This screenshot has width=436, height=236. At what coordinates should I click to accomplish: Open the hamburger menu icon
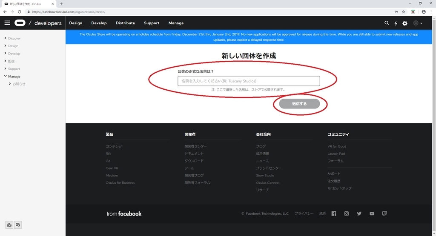coord(7,23)
